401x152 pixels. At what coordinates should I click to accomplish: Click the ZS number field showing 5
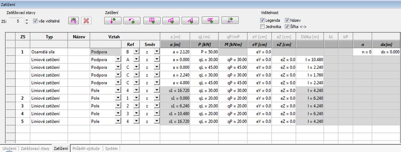tap(16, 21)
